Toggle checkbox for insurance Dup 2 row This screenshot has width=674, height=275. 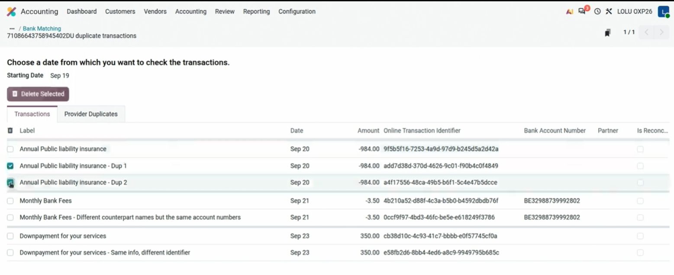pos(10,183)
